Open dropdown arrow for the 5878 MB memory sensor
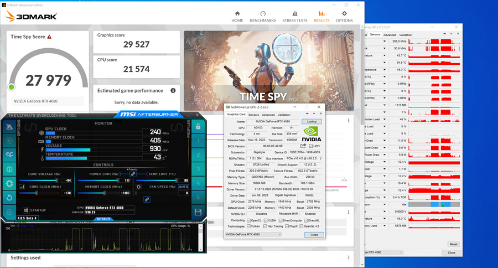The image size is (498, 268). click(385, 226)
